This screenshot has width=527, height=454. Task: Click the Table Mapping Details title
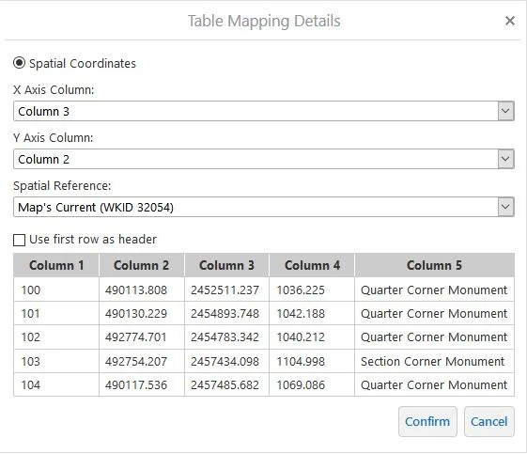[264, 21]
